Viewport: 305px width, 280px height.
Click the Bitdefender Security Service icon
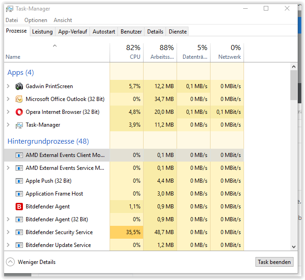[x=19, y=232]
